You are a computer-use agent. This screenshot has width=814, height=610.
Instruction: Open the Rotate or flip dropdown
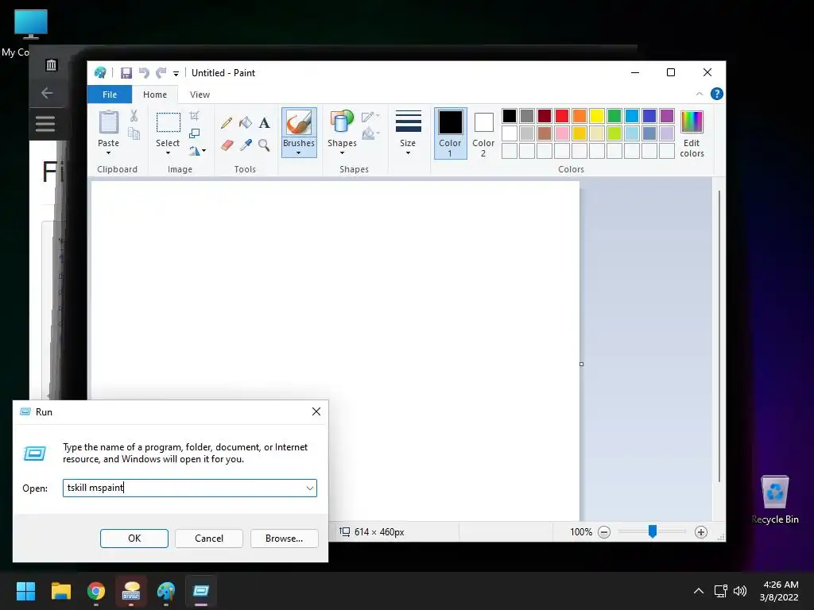[x=197, y=151]
